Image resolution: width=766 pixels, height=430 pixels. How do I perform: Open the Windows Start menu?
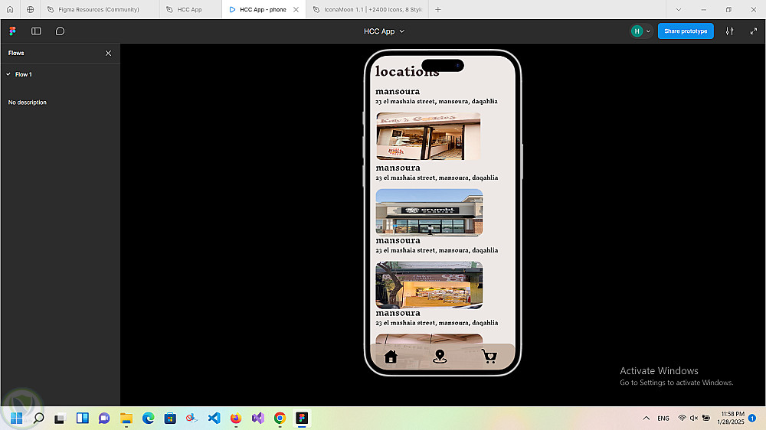pyautogui.click(x=17, y=419)
